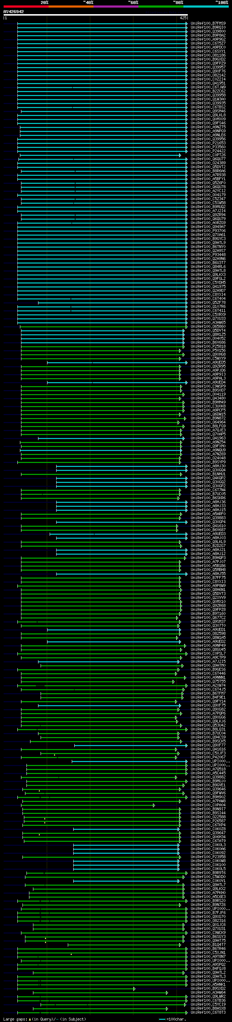Select the UniRef100_Q6DW15 label
The image size is (232, 1022).
click(208, 414)
